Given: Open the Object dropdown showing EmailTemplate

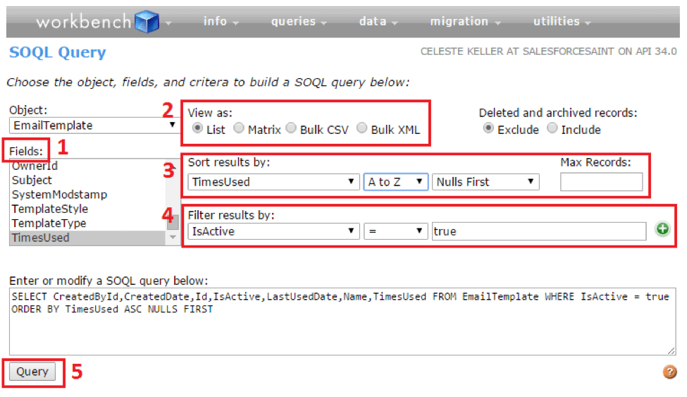Looking at the screenshot, I should coord(94,126).
